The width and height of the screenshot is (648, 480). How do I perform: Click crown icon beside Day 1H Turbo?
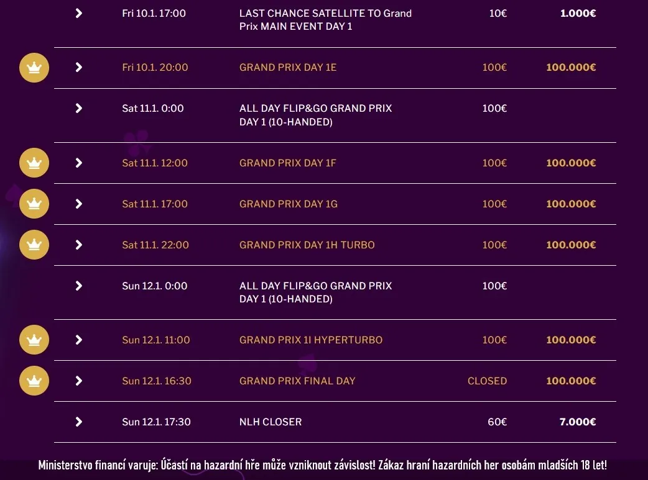(34, 245)
